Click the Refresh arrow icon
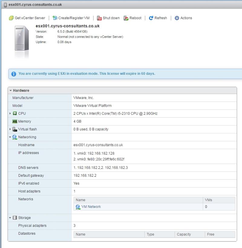This screenshot has width=242, height=248. pyautogui.click(x=151, y=18)
